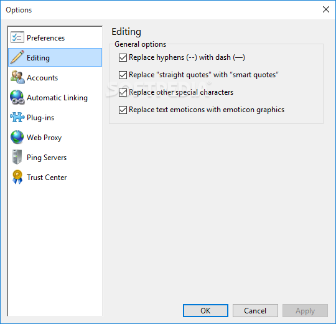336x324 pixels.
Task: Open the Trust Center section
Action: 55,178
